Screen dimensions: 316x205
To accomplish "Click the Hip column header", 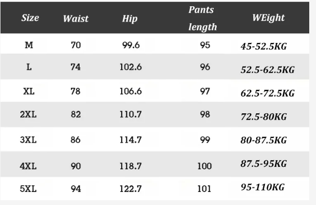I will click(130, 19).
